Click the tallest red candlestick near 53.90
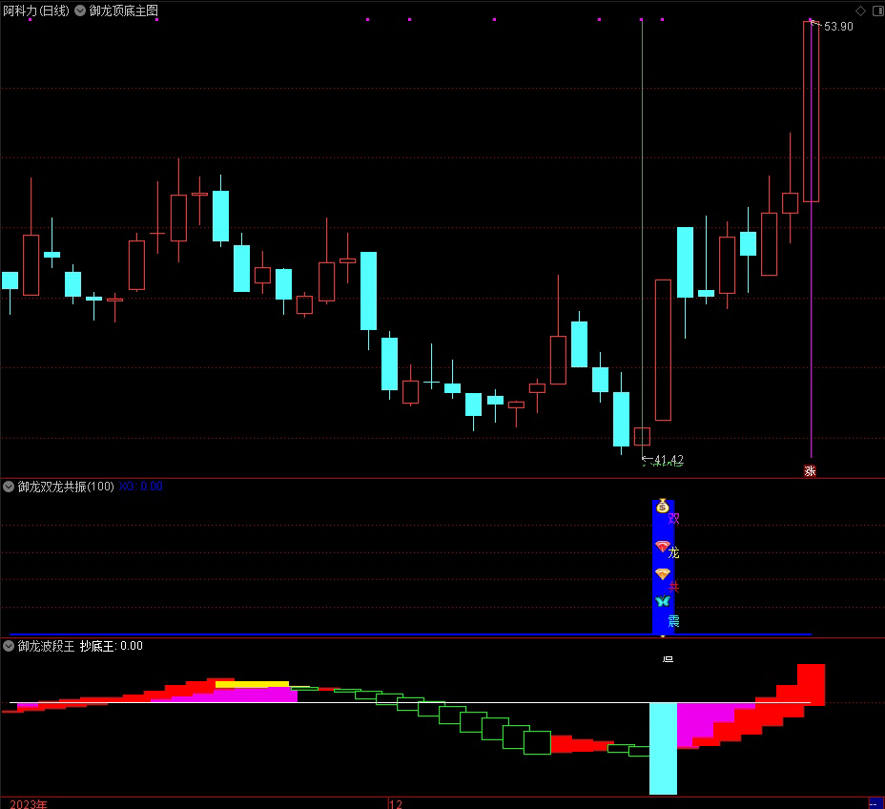This screenshot has height=809, width=885. 811,111
